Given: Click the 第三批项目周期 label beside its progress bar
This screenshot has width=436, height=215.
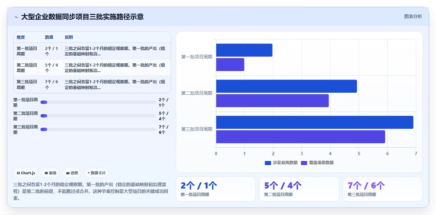Looking at the screenshot, I should [26, 130].
